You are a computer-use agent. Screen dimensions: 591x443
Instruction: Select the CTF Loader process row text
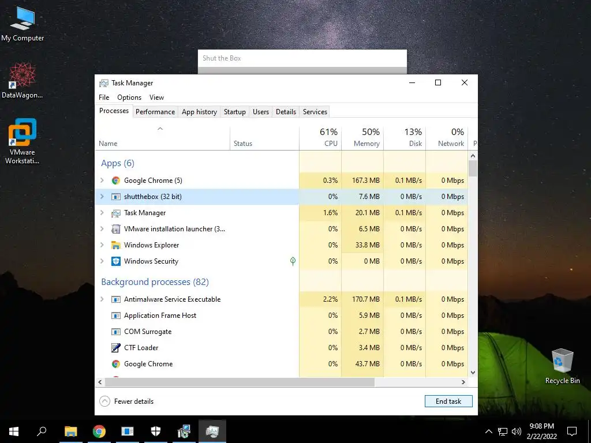pyautogui.click(x=141, y=348)
